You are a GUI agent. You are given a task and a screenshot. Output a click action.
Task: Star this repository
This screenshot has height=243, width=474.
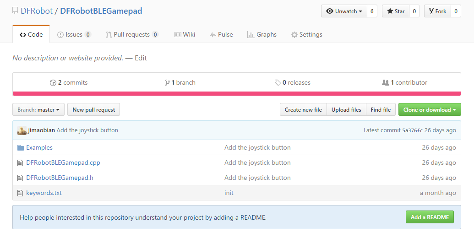pos(396,11)
